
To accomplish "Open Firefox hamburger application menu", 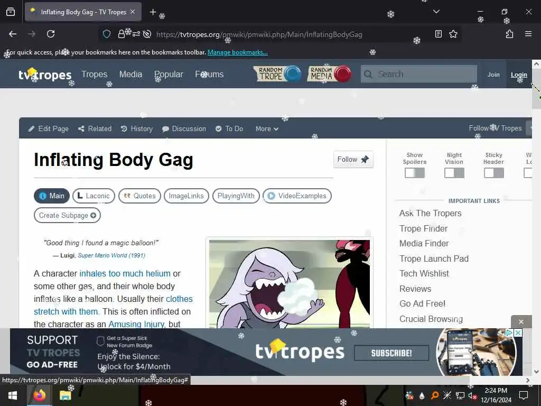I will click(x=528, y=34).
